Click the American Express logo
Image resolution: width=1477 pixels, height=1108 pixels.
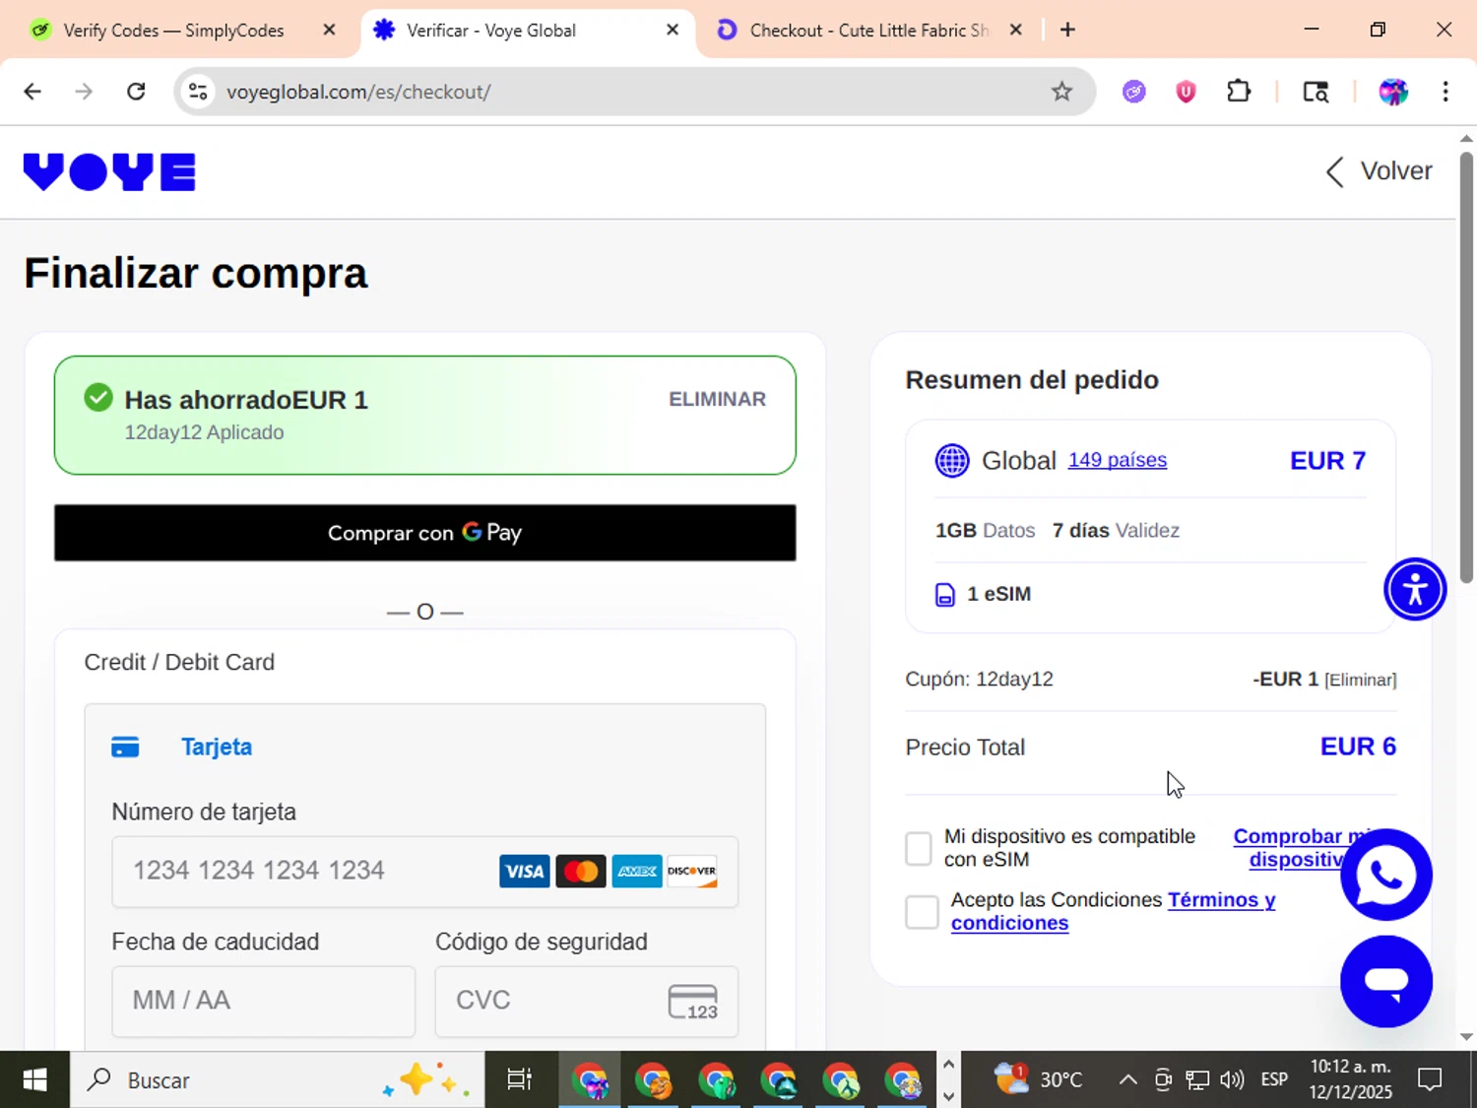point(637,872)
